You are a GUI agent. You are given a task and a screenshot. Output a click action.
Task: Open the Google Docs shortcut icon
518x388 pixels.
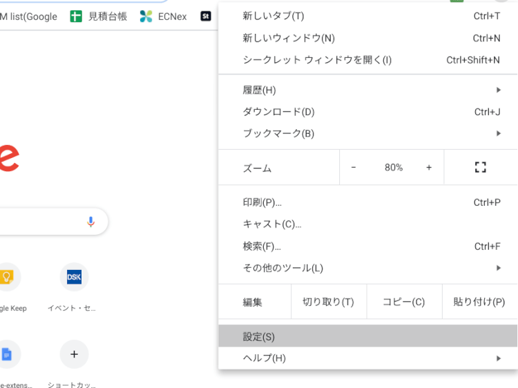pos(6,354)
